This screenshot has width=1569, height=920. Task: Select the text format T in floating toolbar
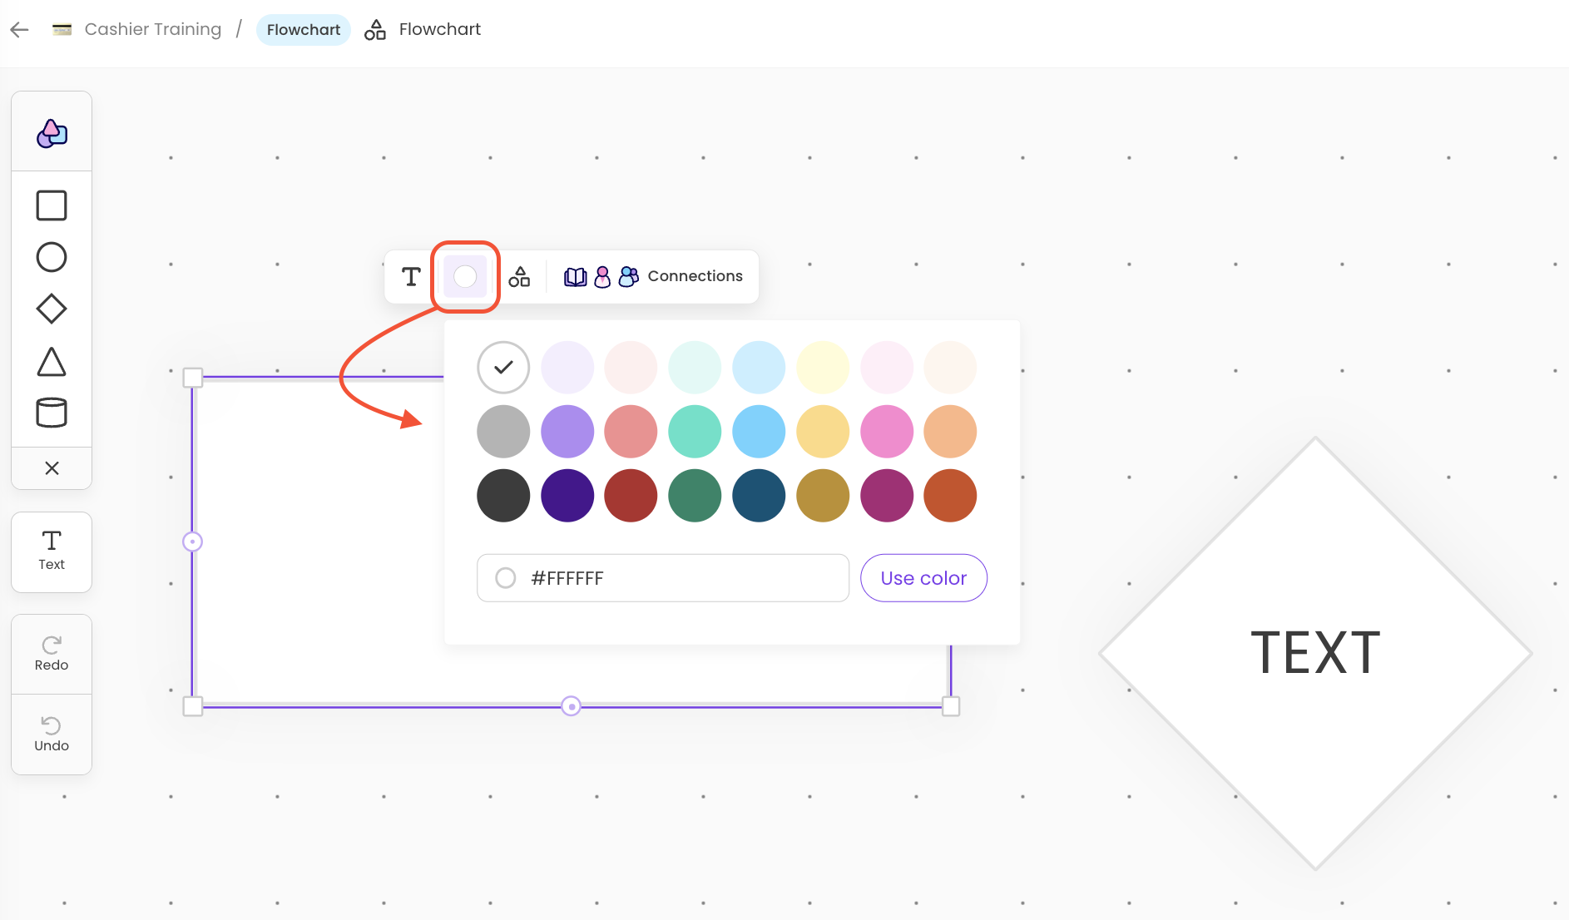click(411, 276)
